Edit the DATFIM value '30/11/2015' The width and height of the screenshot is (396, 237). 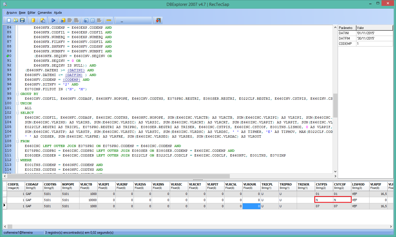[x=375, y=38]
